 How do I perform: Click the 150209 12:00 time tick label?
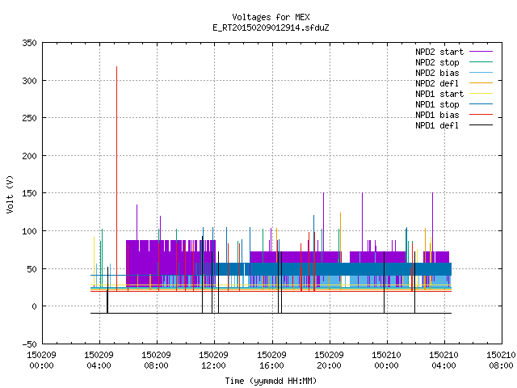pos(213,361)
